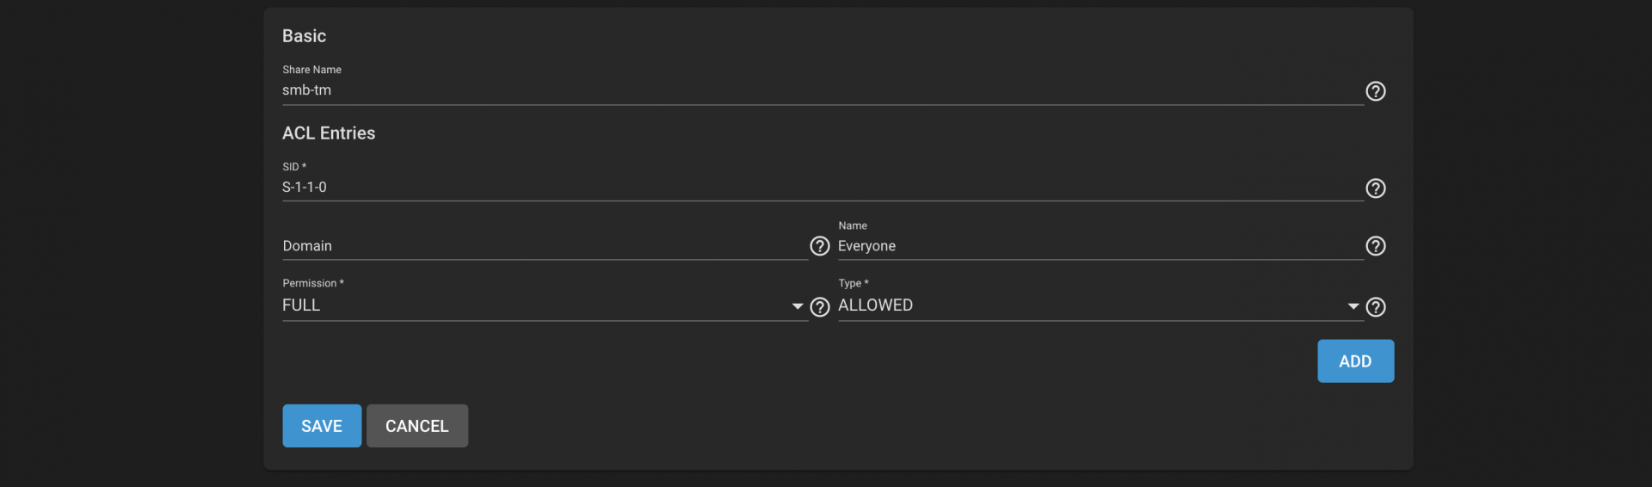The width and height of the screenshot is (1652, 487).
Task: Focus the empty Domain input
Action: 545,246
